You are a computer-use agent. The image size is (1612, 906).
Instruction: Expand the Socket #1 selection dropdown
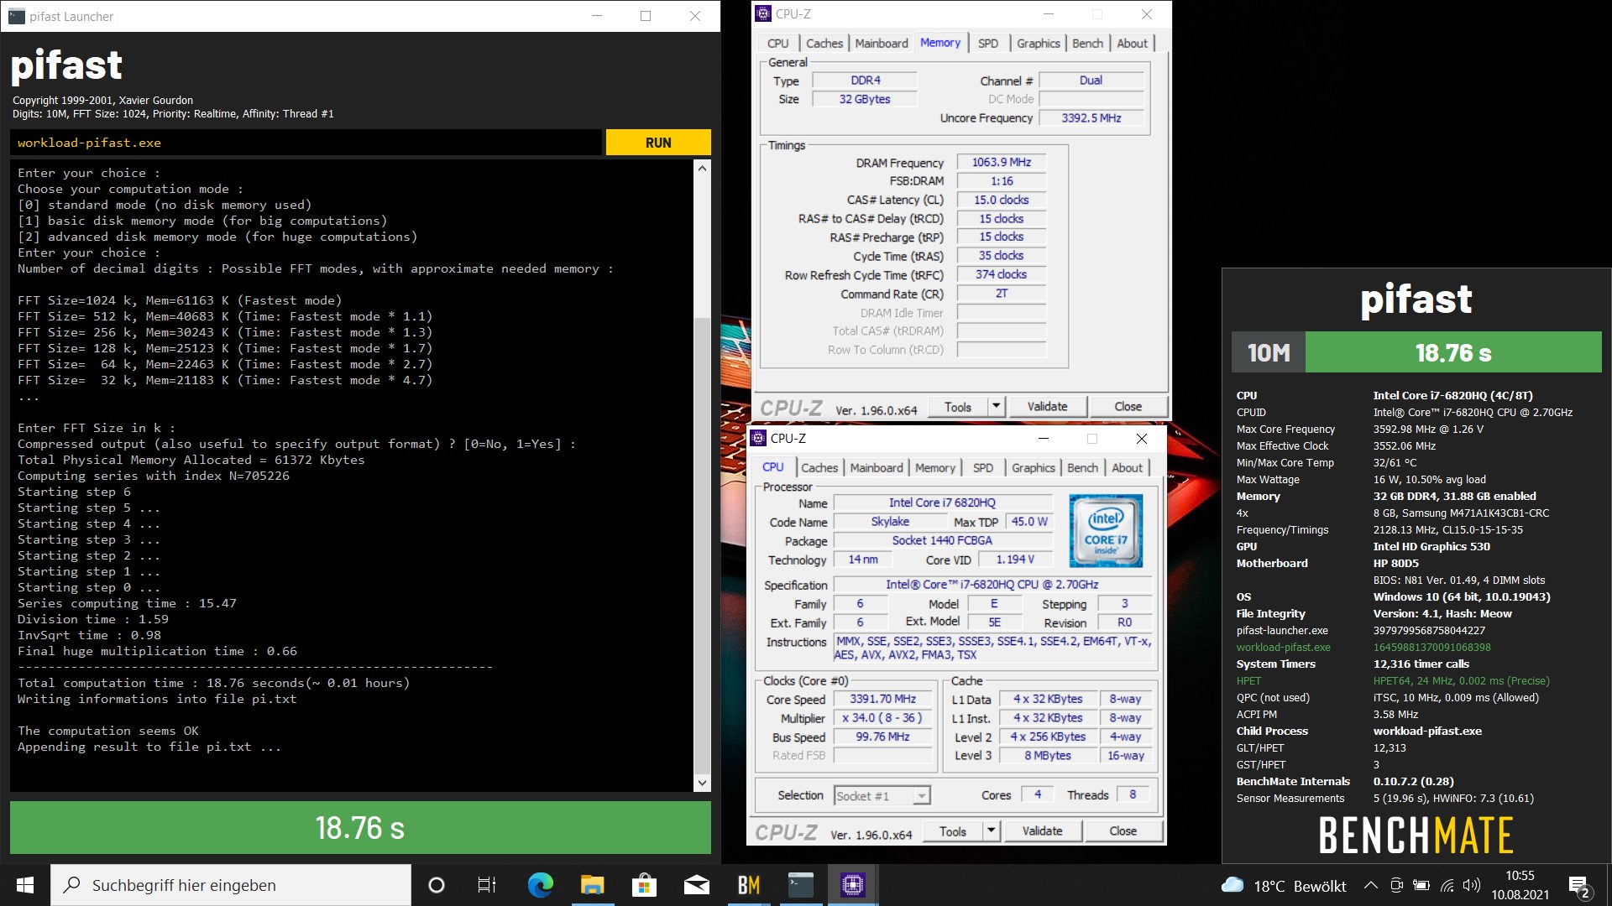(922, 795)
